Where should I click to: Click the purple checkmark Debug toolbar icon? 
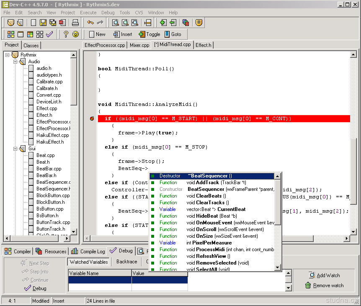49,34
